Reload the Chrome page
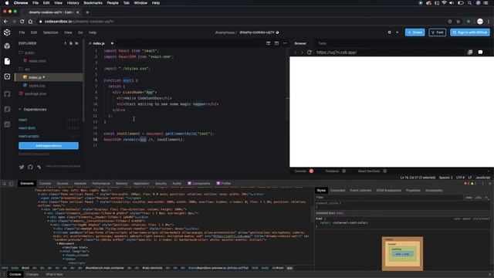Screen dimensions: 494x278 click(22, 22)
